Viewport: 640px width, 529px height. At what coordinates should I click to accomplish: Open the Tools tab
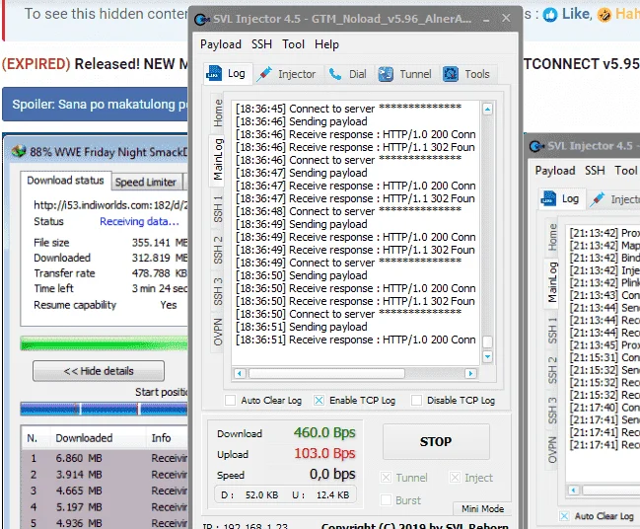(x=466, y=74)
